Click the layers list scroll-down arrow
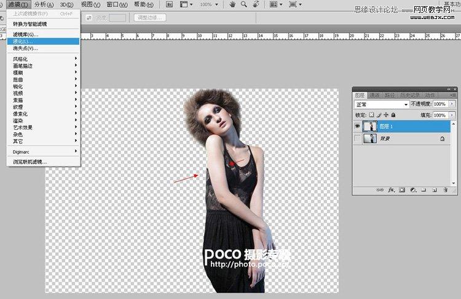461x299 pixels. [x=454, y=183]
